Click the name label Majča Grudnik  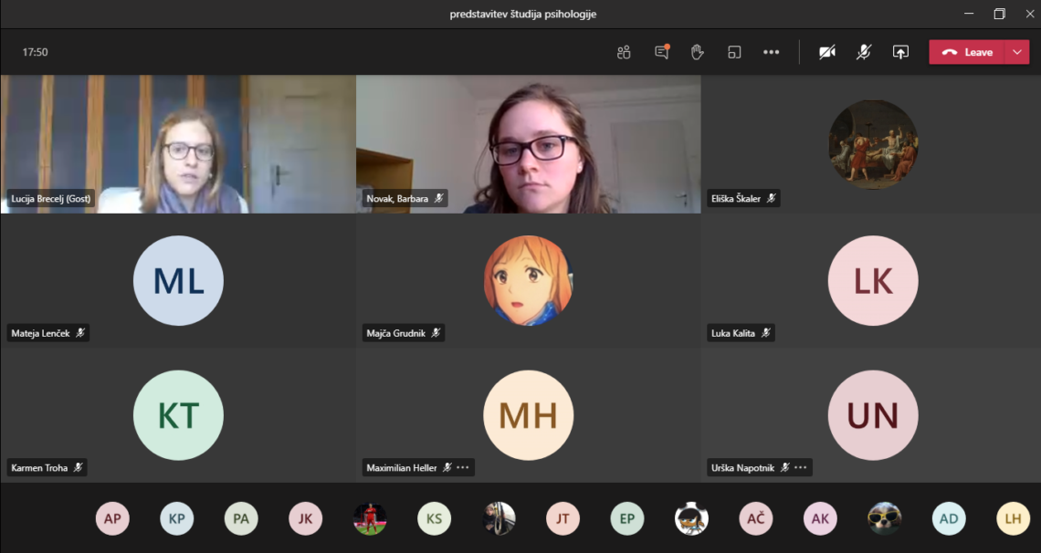395,333
